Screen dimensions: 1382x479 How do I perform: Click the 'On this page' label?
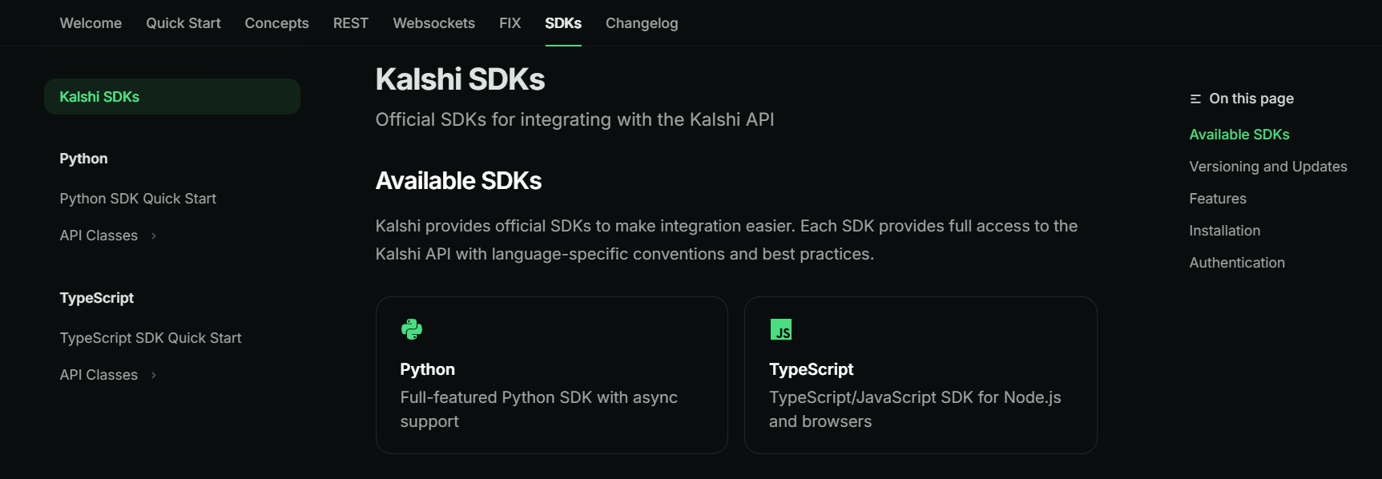coord(1251,99)
